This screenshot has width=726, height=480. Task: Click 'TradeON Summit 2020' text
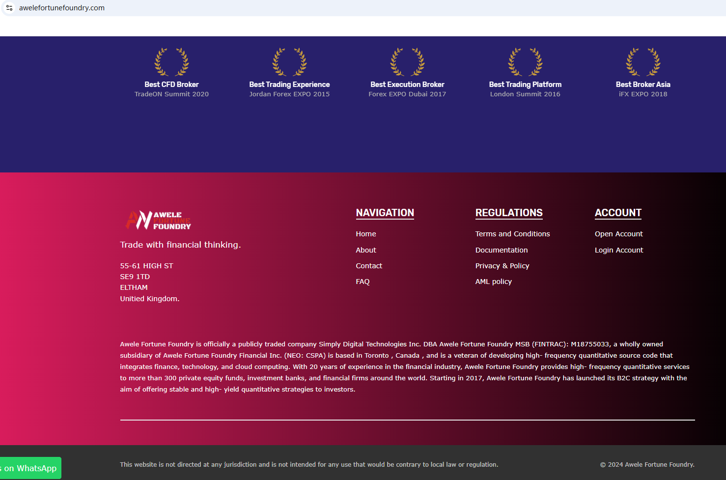coord(171,94)
